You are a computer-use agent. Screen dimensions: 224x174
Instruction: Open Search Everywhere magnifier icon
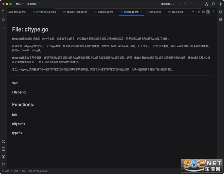(x=214, y=4)
